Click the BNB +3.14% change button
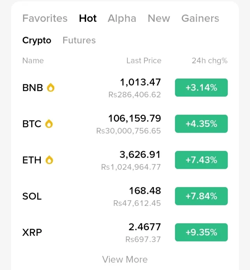Screen dimensions: 250x270 201,88
